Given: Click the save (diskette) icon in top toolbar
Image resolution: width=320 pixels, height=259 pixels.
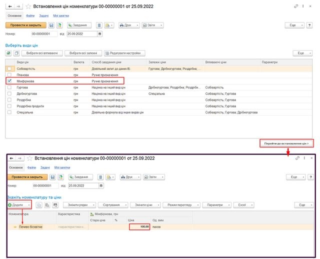Looking at the screenshot, I should click(x=52, y=25).
